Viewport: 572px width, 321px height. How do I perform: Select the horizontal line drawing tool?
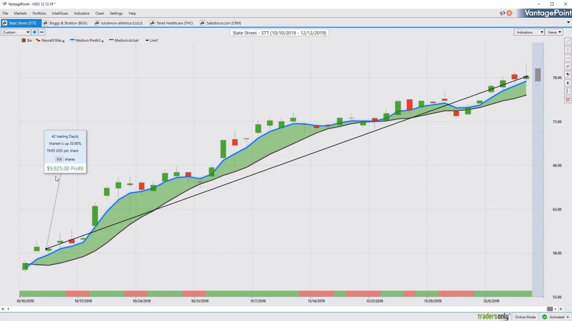pyautogui.click(x=568, y=58)
